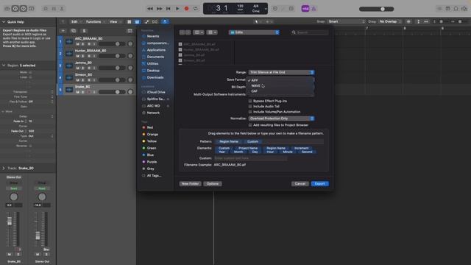Toggle Cycle mode in the transport
471x265 pixels.
tap(196, 9)
